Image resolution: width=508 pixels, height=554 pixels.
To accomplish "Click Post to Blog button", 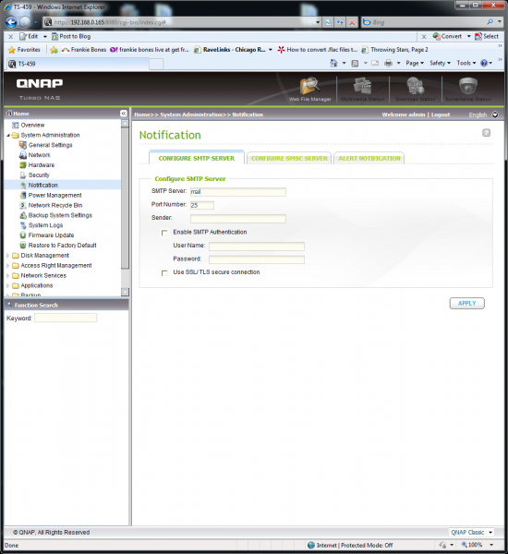I will click(x=71, y=36).
